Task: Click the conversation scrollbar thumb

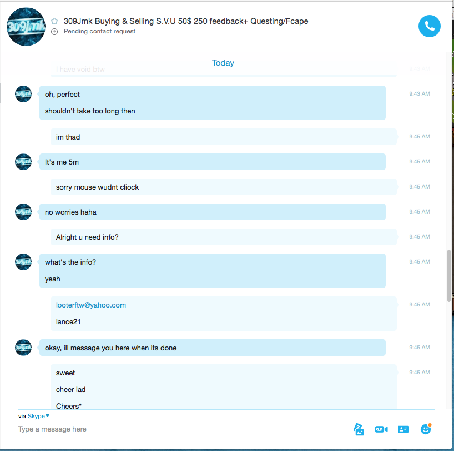Action: [449, 275]
